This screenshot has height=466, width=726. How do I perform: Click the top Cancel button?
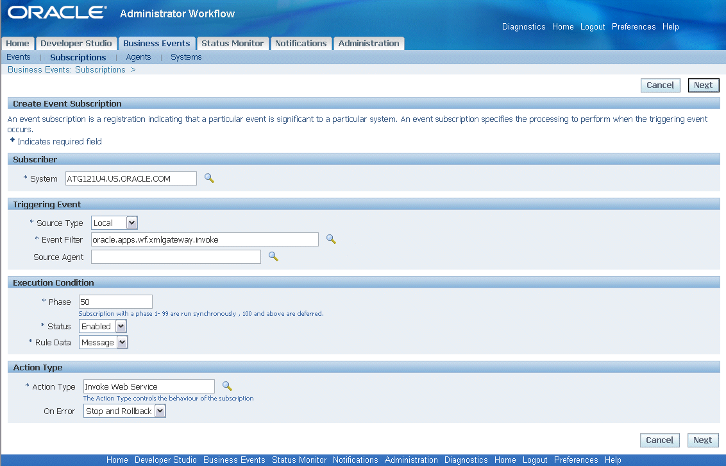coord(660,85)
